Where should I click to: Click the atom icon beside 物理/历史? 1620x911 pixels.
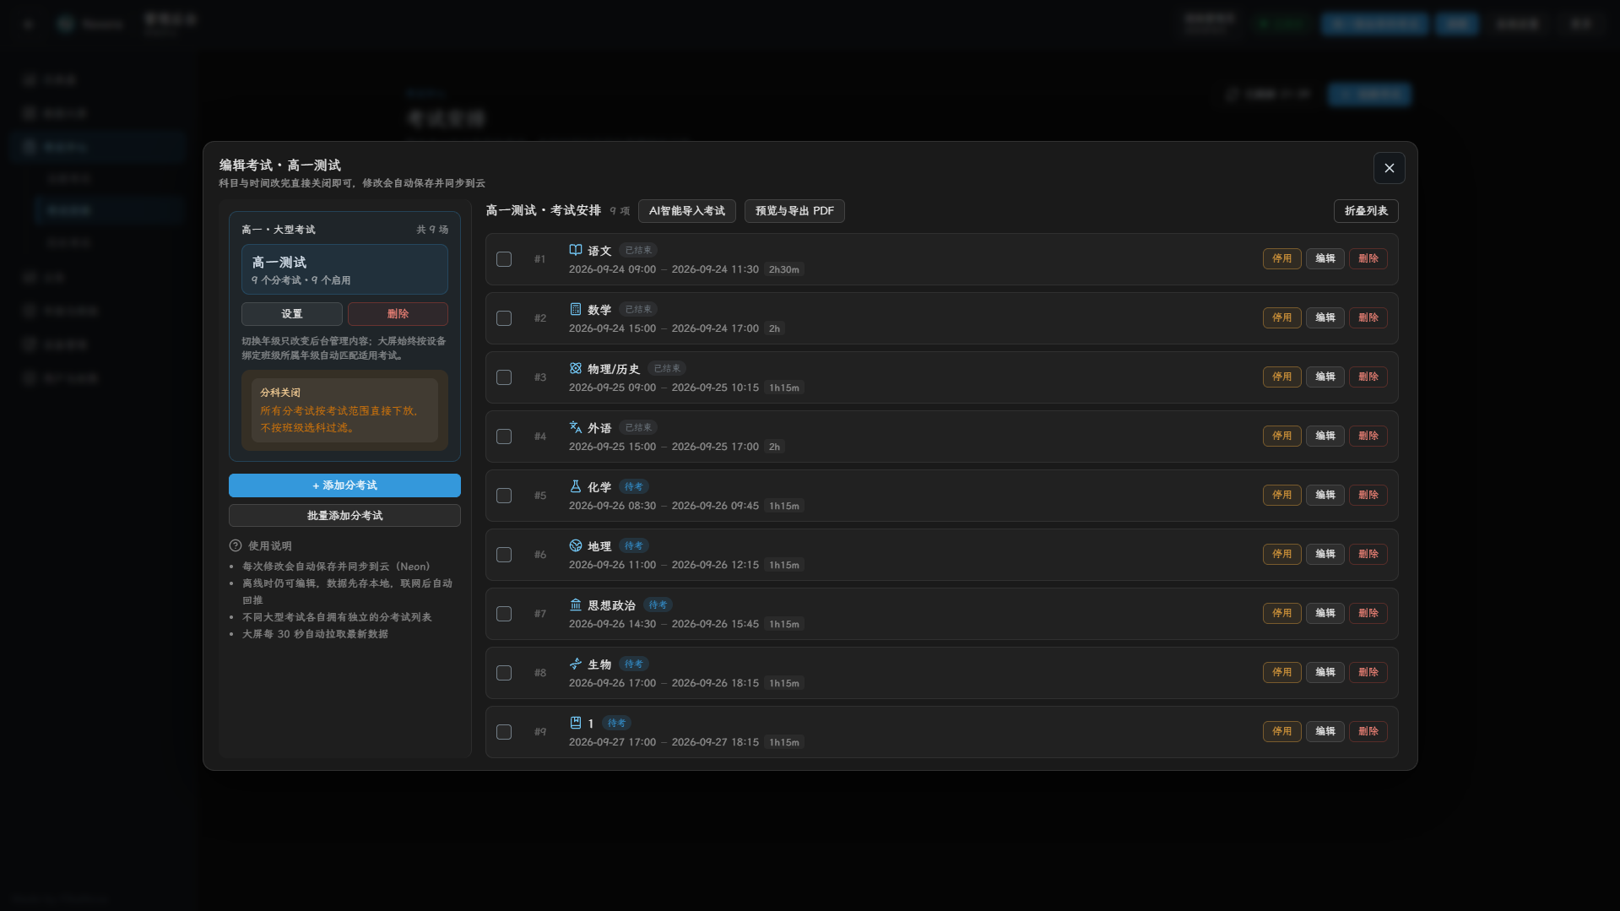pyautogui.click(x=575, y=368)
